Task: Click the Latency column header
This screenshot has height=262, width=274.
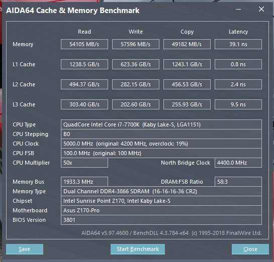Action: click(238, 32)
